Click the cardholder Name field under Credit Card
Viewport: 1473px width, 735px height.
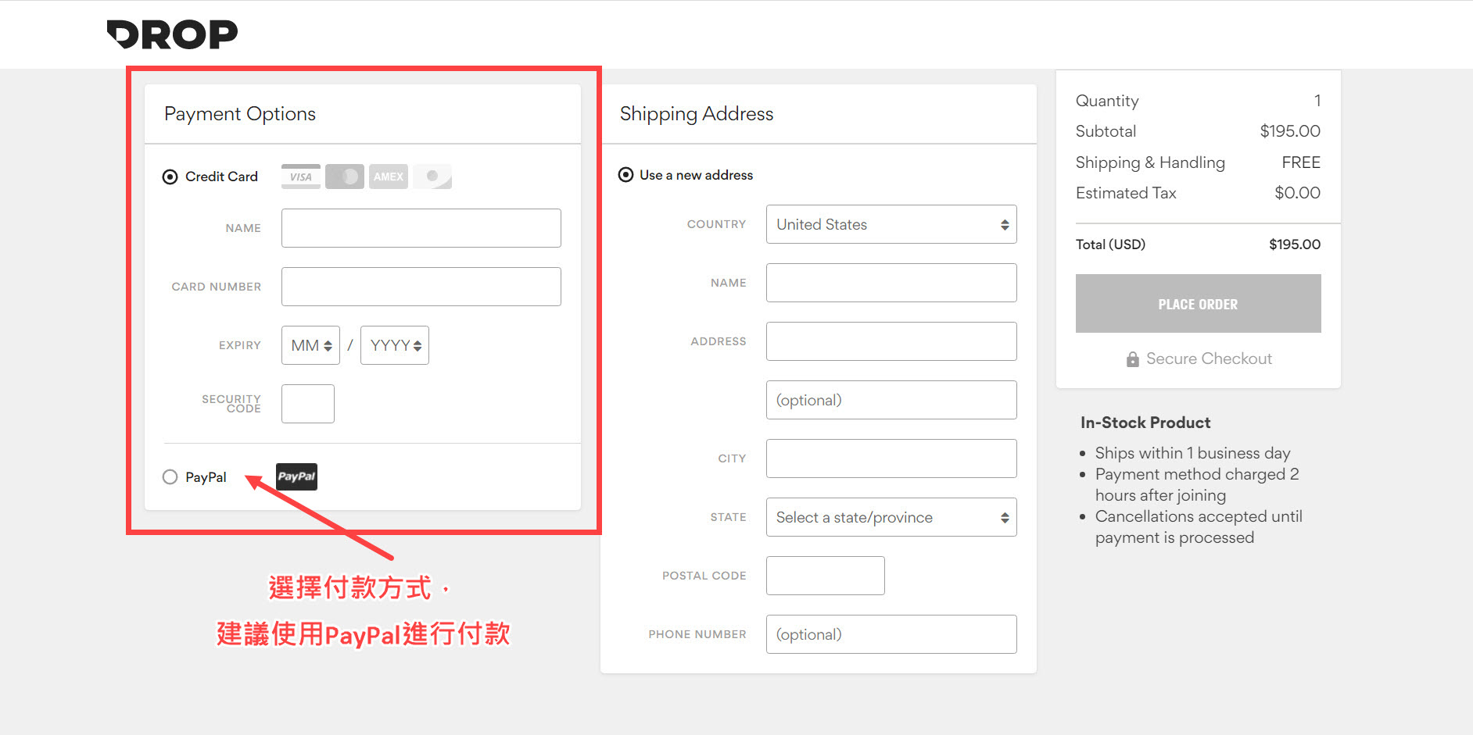click(x=421, y=228)
